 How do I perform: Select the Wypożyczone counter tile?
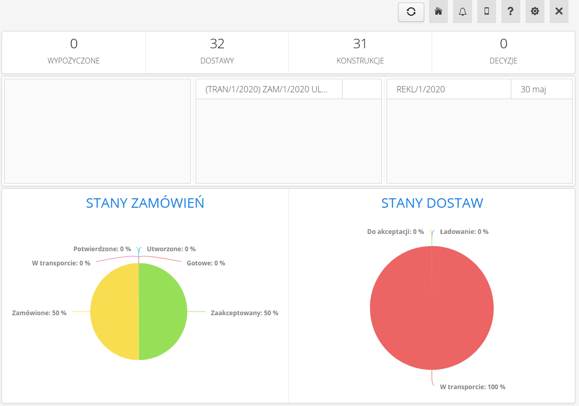[x=73, y=51]
